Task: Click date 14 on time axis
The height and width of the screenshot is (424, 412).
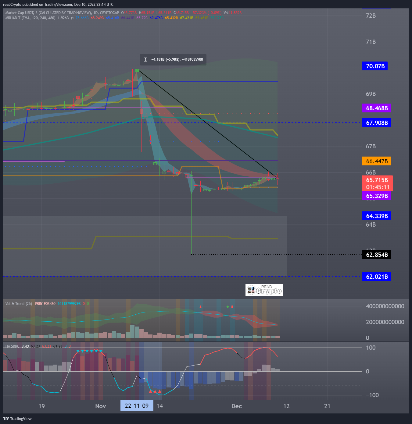Action: tap(160, 406)
